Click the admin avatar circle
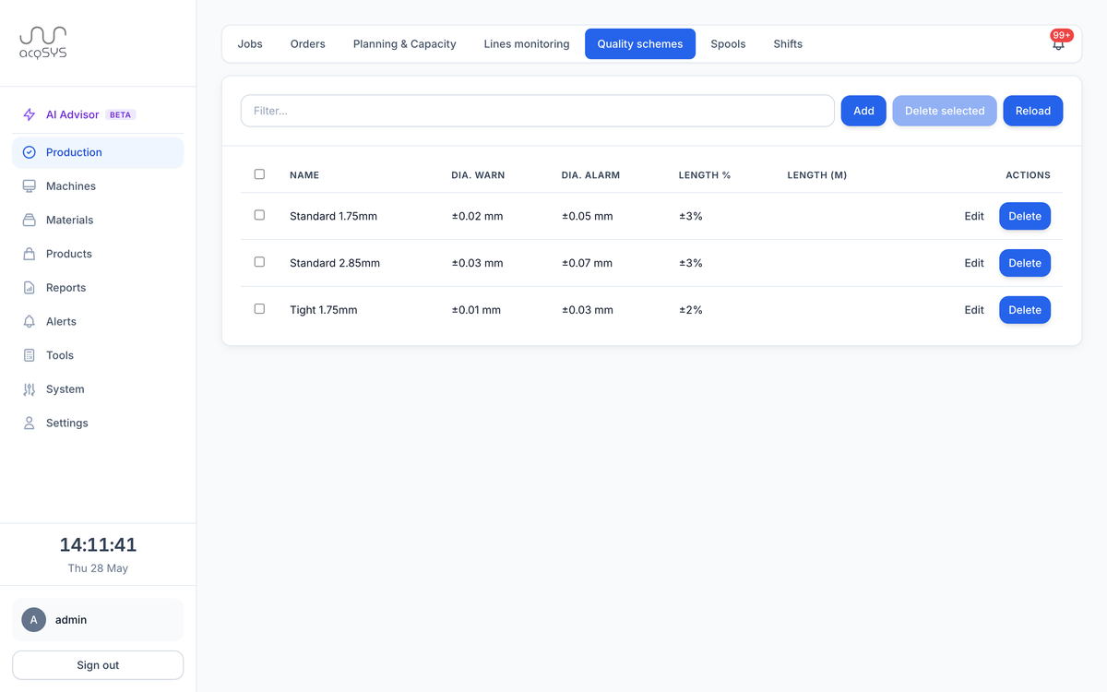Viewport: 1107px width, 692px height. [x=34, y=620]
